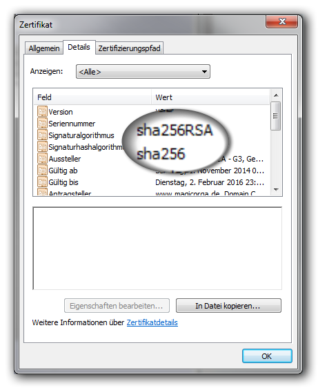Image resolution: width=318 pixels, height=388 pixels.
Task: Select the Aussteller field icon
Action: click(42, 158)
